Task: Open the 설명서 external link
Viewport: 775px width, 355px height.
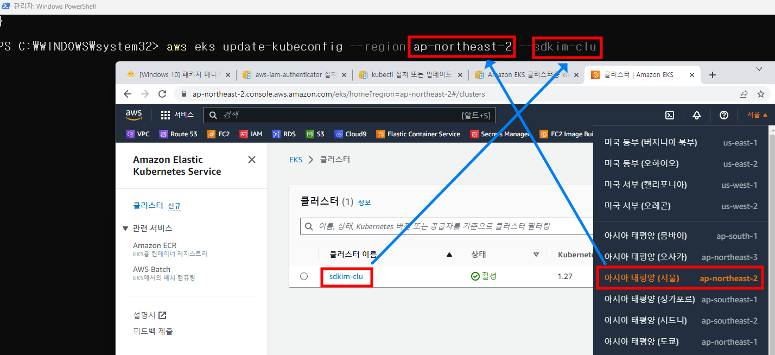Action: point(150,315)
